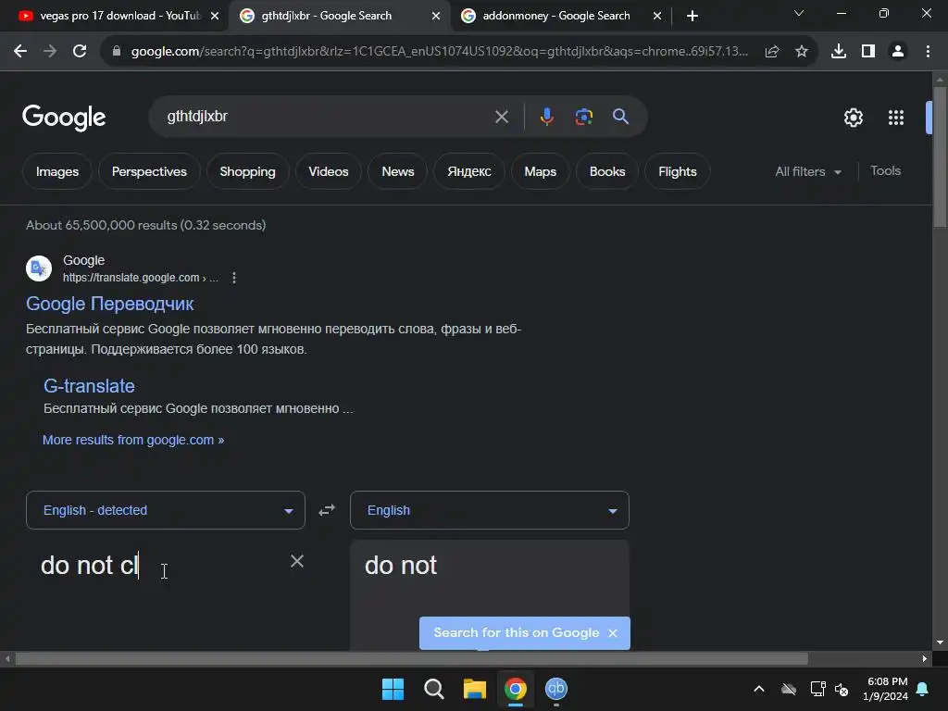Screen dimensions: 948x711
Task: Click the browser forward arrow
Action: 50,52
